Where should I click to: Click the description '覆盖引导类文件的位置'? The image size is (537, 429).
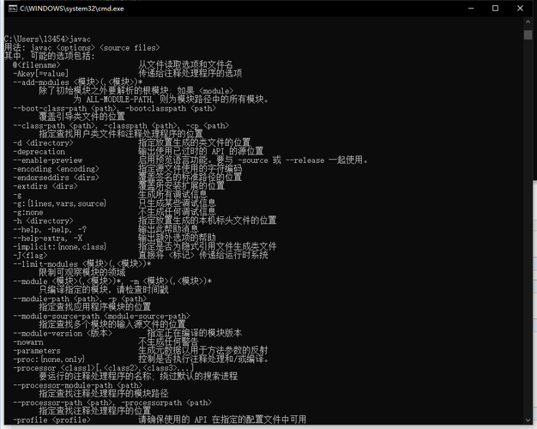click(81, 117)
